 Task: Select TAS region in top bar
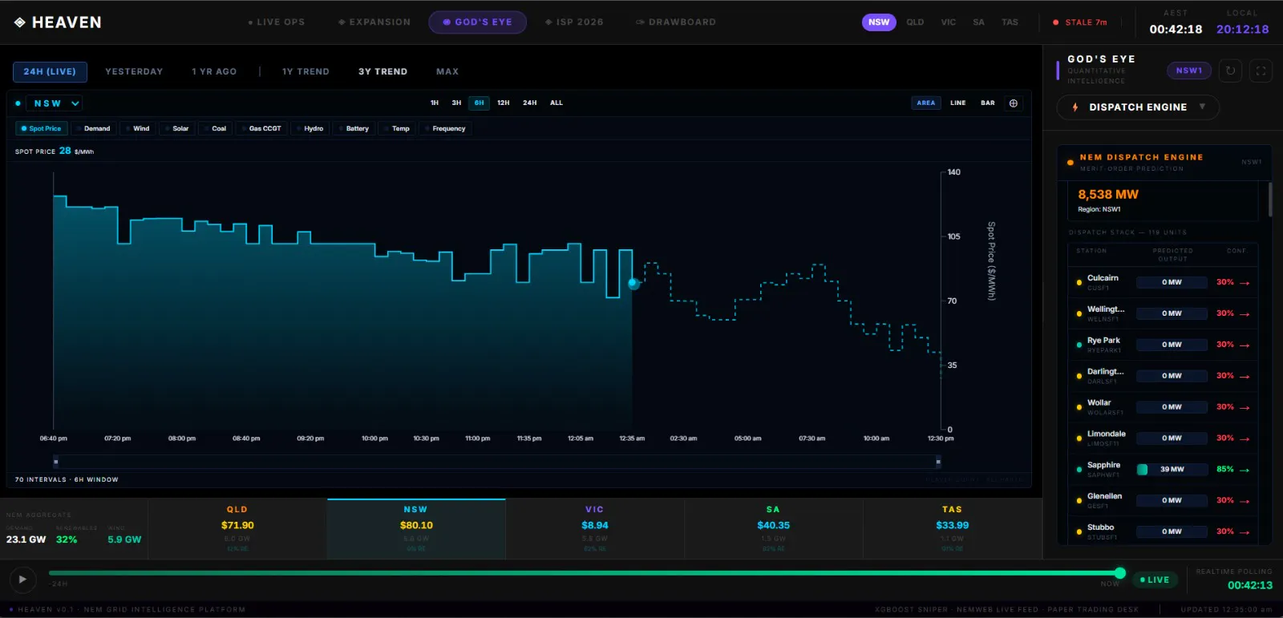(1010, 22)
